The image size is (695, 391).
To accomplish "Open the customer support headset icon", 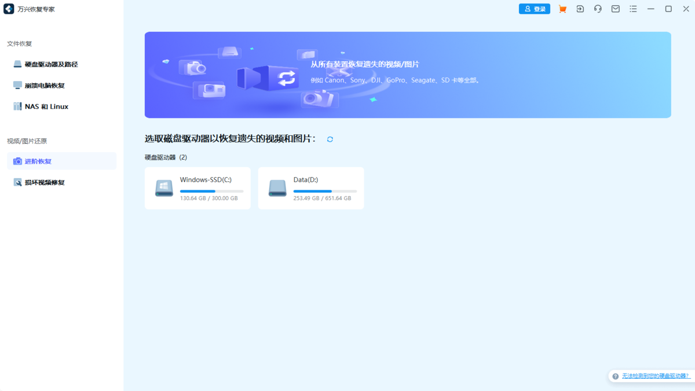I will tap(598, 9).
